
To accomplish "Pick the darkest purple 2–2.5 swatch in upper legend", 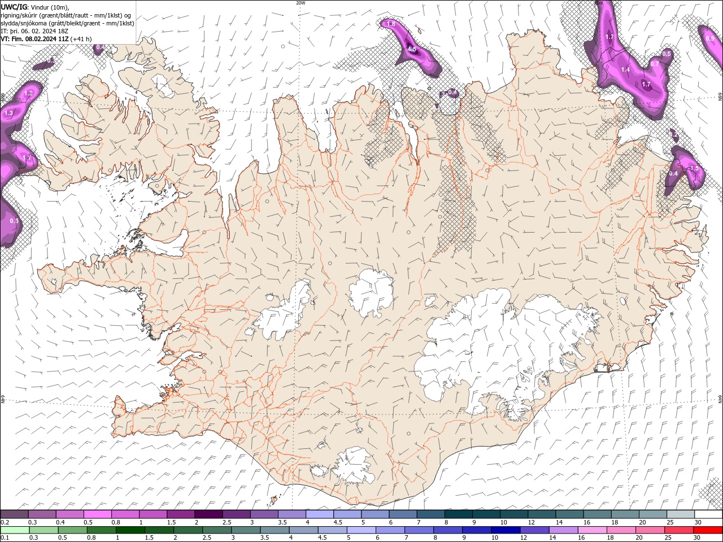I will click(209, 514).
